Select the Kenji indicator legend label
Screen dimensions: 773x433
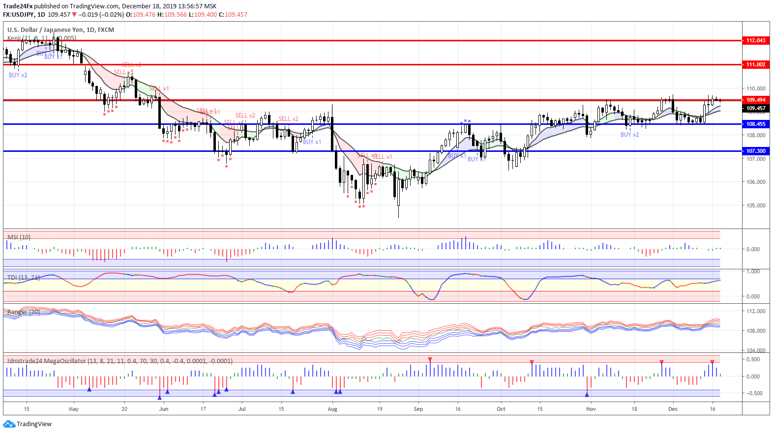(x=42, y=38)
